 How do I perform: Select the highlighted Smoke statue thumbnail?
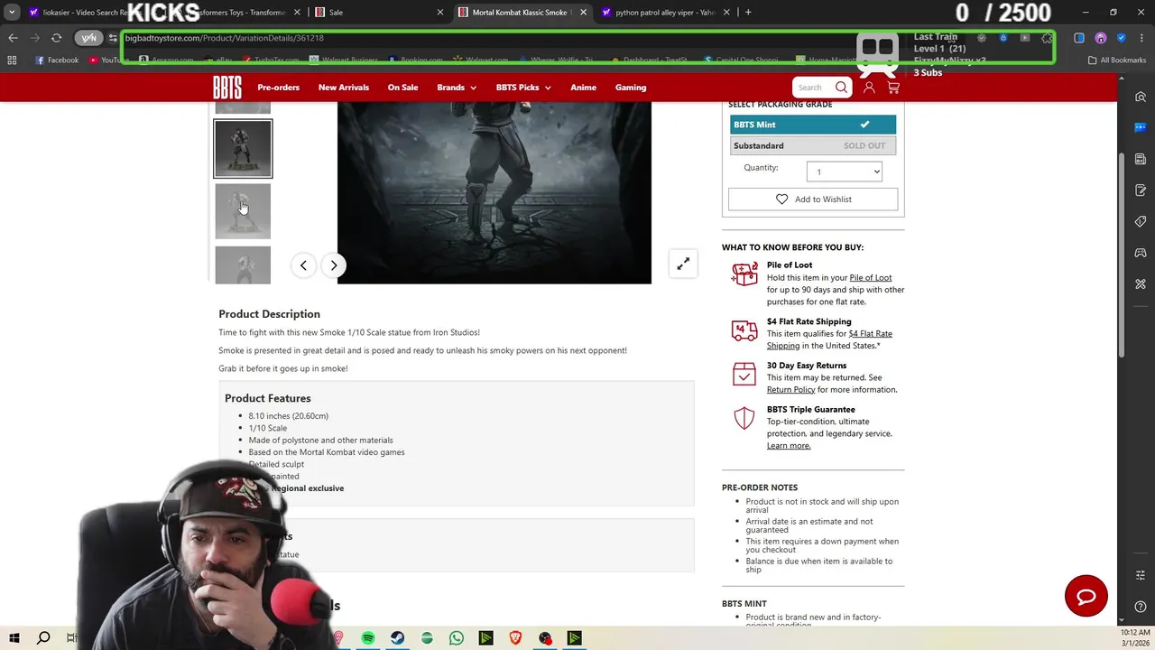[243, 149]
